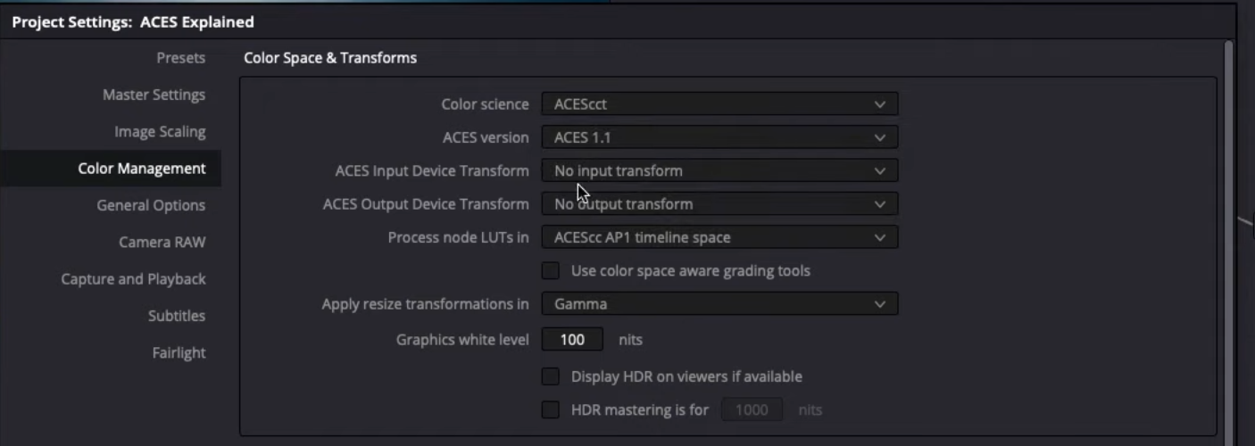Viewport: 1255px width, 446px height.
Task: Show Subtitles settings page
Action: (177, 316)
